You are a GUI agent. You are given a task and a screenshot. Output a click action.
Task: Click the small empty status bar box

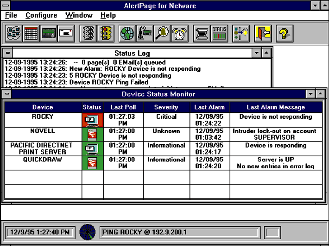(x=272, y=232)
